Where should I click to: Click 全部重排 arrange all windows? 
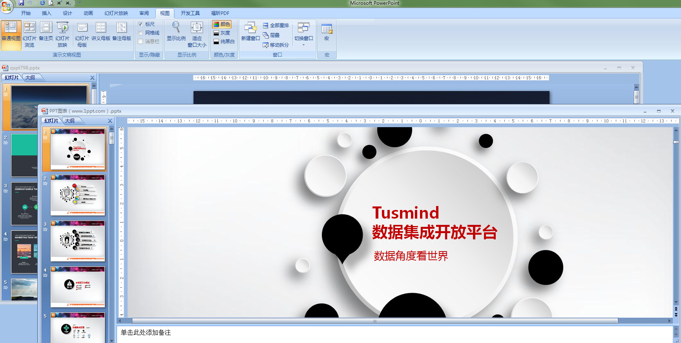point(276,26)
